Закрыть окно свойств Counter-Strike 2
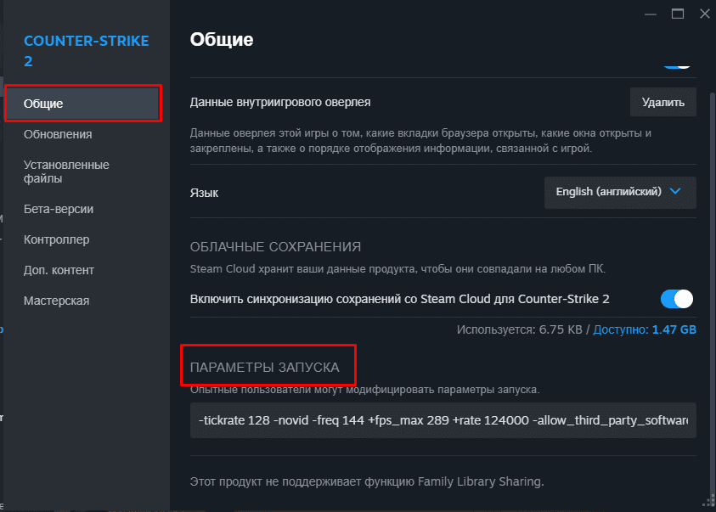 pyautogui.click(x=703, y=14)
